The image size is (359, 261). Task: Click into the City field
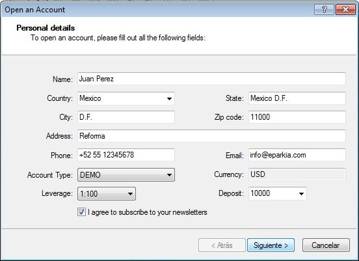pyautogui.click(x=126, y=117)
